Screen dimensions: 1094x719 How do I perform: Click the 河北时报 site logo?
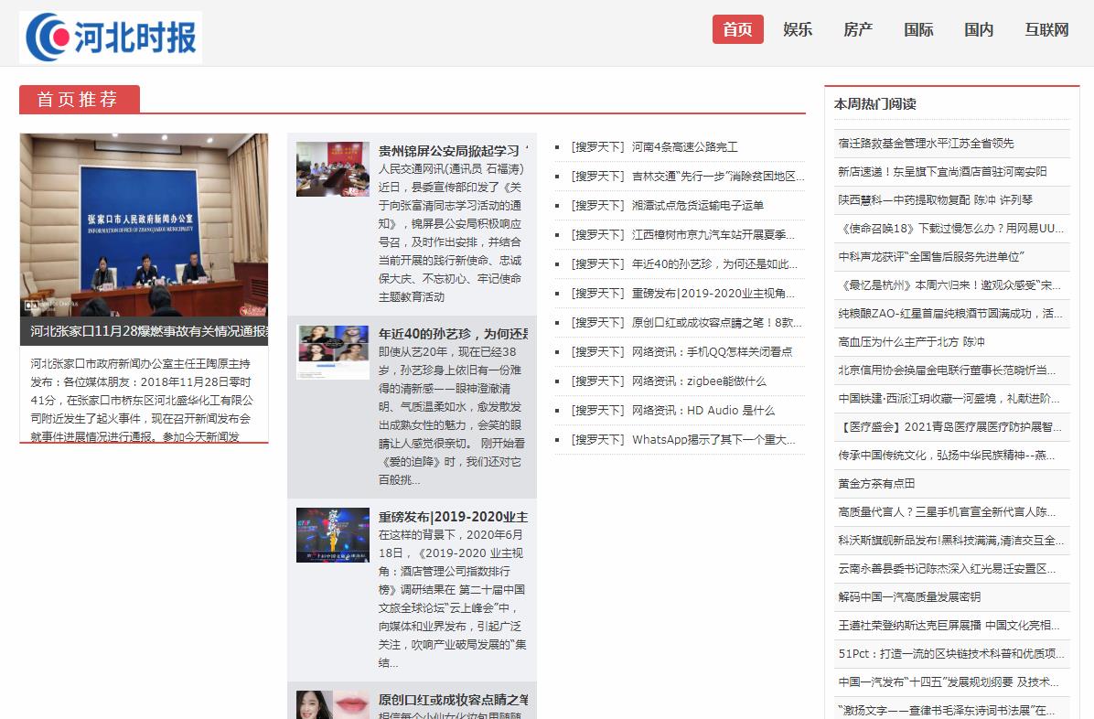pyautogui.click(x=111, y=37)
